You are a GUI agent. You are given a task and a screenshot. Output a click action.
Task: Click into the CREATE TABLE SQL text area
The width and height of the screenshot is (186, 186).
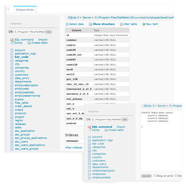pos(161,140)
